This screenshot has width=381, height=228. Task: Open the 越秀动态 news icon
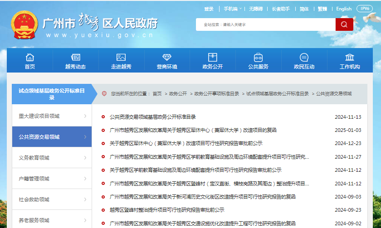75,58
